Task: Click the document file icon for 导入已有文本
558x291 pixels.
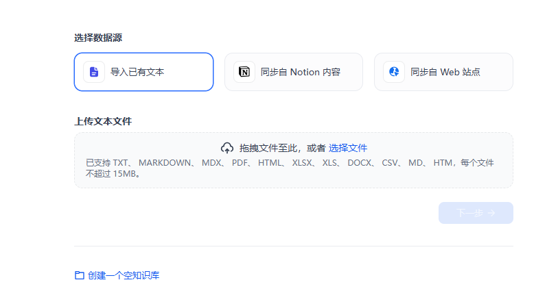Action: [x=94, y=72]
